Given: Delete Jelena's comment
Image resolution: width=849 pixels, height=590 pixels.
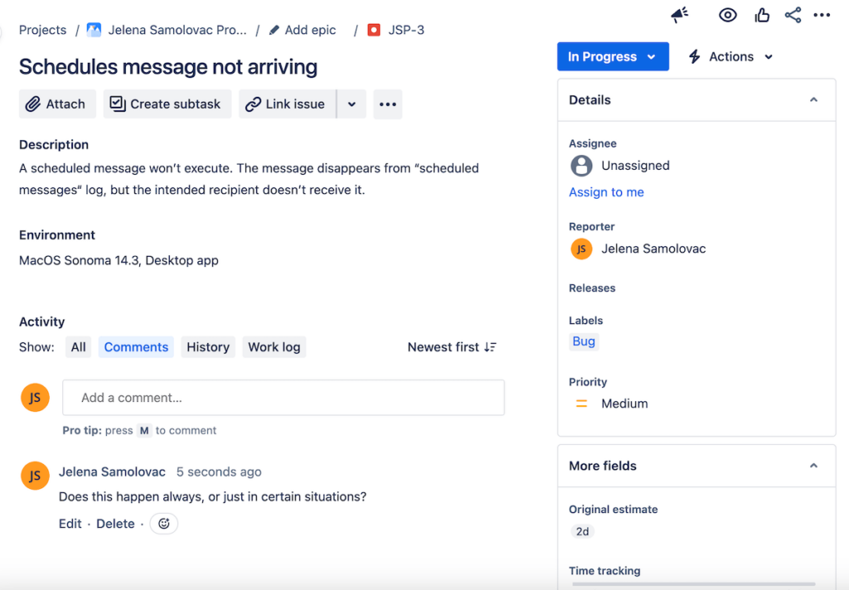Looking at the screenshot, I should [115, 523].
